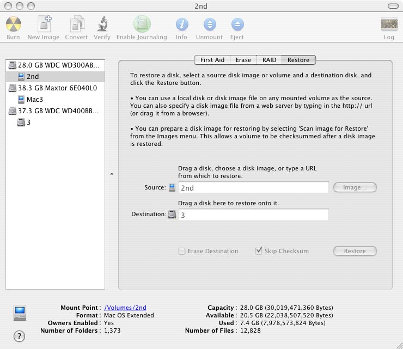
Task: Click the Unmount toolbar icon
Action: point(210,25)
